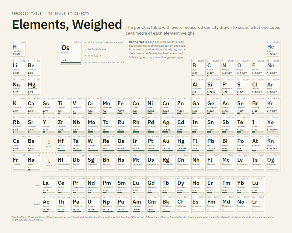Viewport: 292px width, 233px height.
Task: Click the Silver element cell
Action: (x=169, y=124)
